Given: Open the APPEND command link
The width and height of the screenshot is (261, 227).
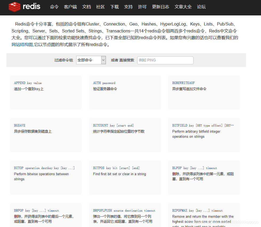Looking at the screenshot, I should [20, 83].
